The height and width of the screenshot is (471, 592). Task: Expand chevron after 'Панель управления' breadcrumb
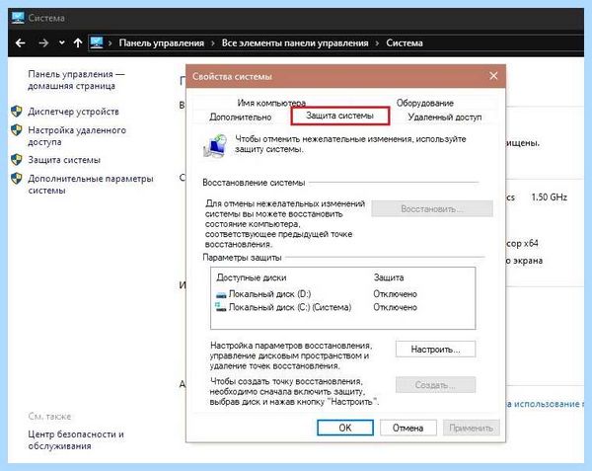tap(213, 43)
